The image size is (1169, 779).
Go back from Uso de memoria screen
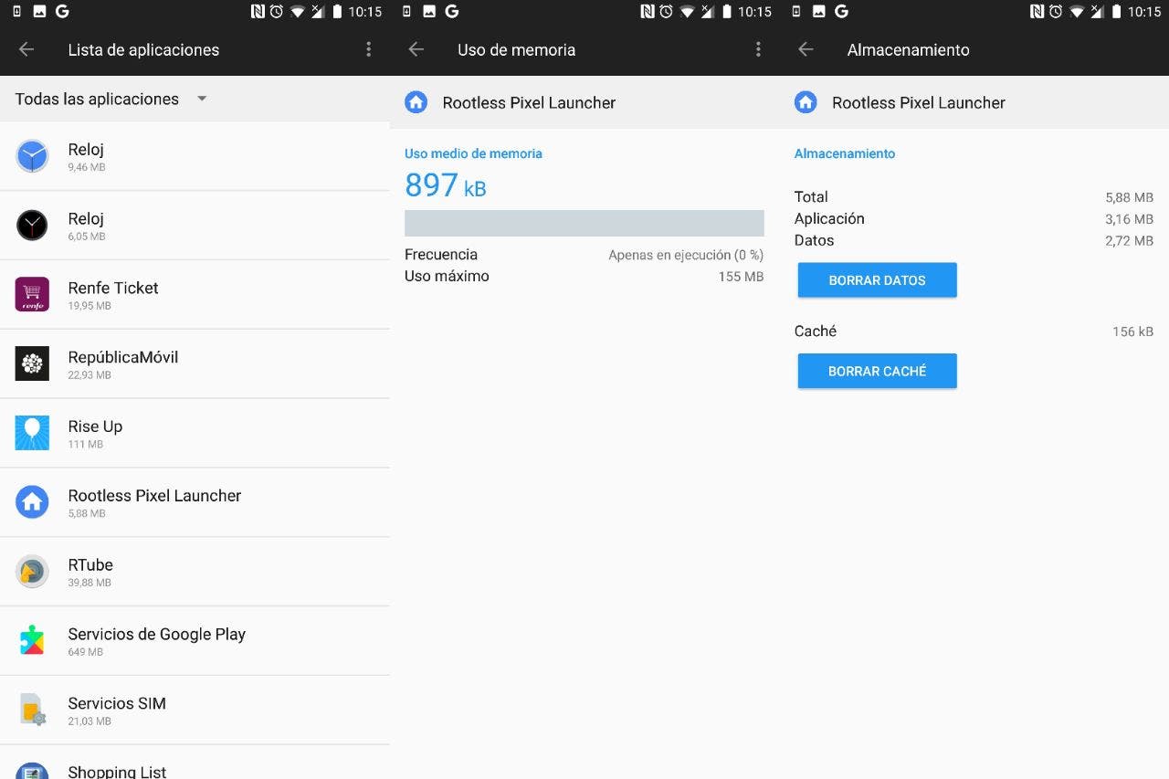[416, 49]
